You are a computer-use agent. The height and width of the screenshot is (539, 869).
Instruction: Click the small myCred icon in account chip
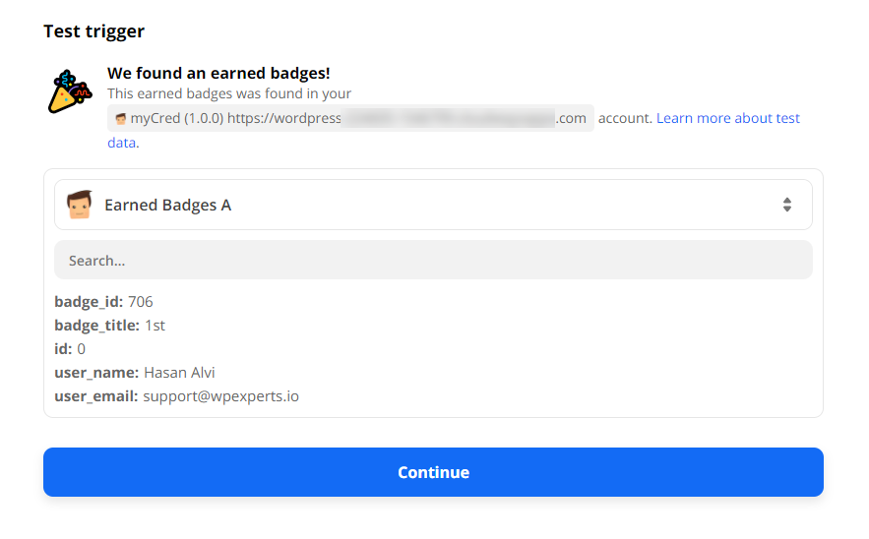121,119
